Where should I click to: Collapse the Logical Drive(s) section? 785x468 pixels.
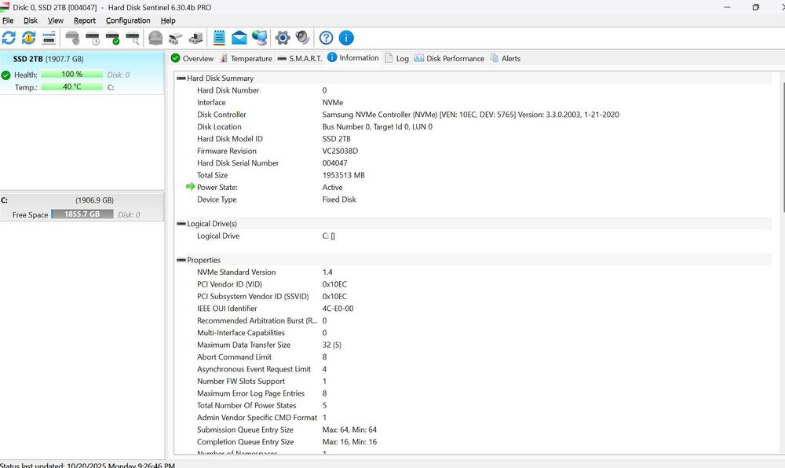pyautogui.click(x=181, y=224)
